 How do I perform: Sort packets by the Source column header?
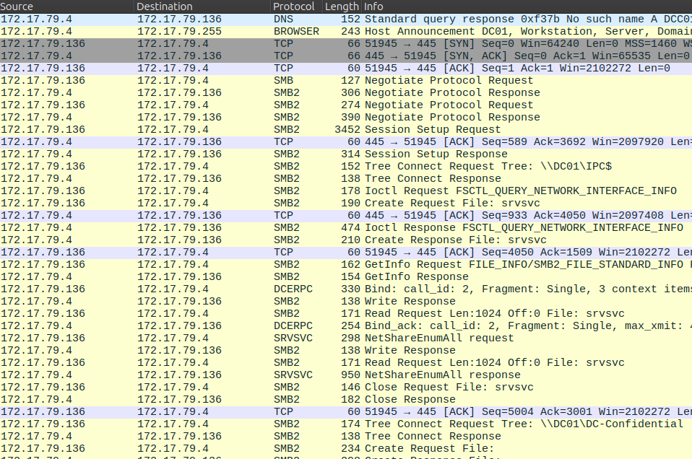point(65,6)
